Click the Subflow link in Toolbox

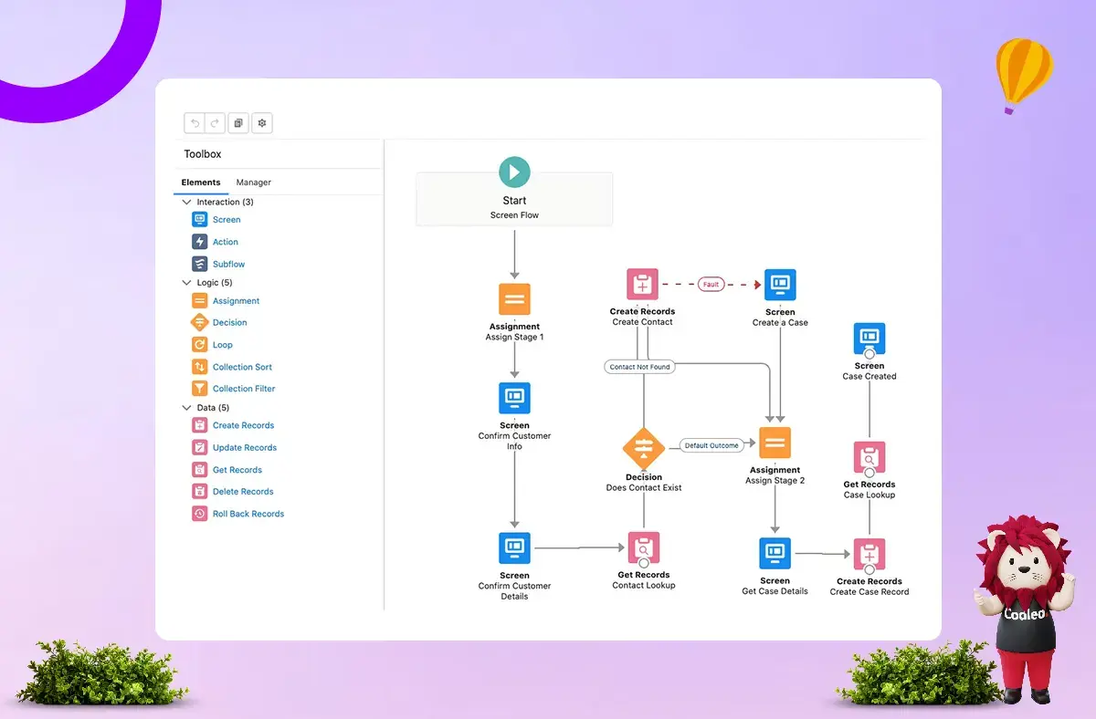pyautogui.click(x=229, y=265)
